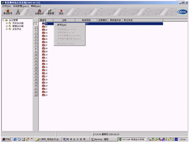The width and height of the screenshot is (189, 142).
Task: Click the 开始 Start button on taskbar
Action: (6, 139)
